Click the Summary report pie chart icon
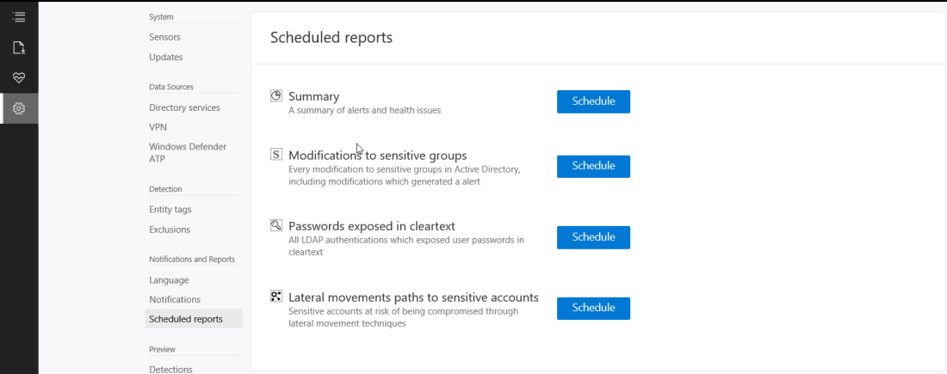The image size is (947, 374). 276,95
